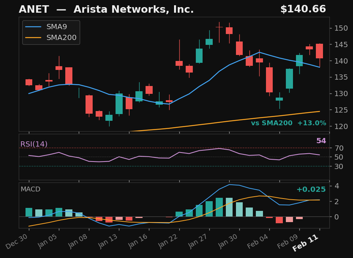Click the Jan 22 date label

click(168, 241)
